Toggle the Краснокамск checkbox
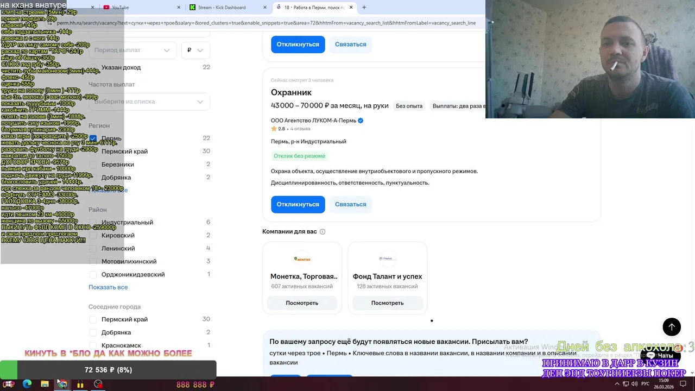The height and width of the screenshot is (391, 695). 93,346
